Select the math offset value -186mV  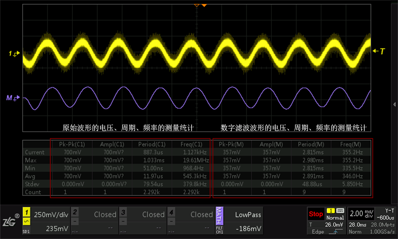tap(249, 229)
